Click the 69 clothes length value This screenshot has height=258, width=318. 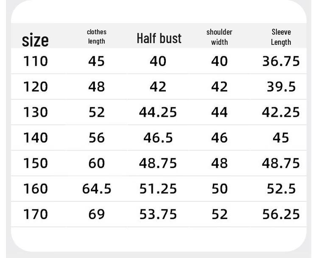(x=97, y=214)
